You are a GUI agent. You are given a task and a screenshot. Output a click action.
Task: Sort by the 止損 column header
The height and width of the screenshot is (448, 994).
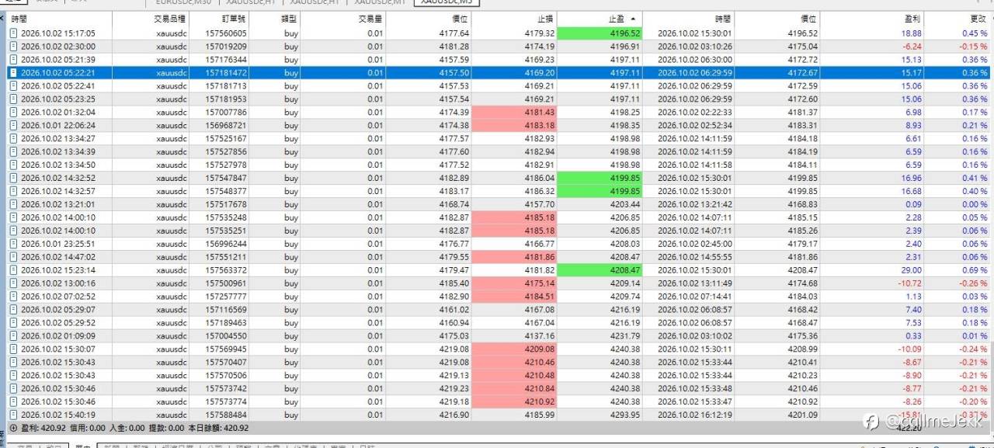point(514,19)
